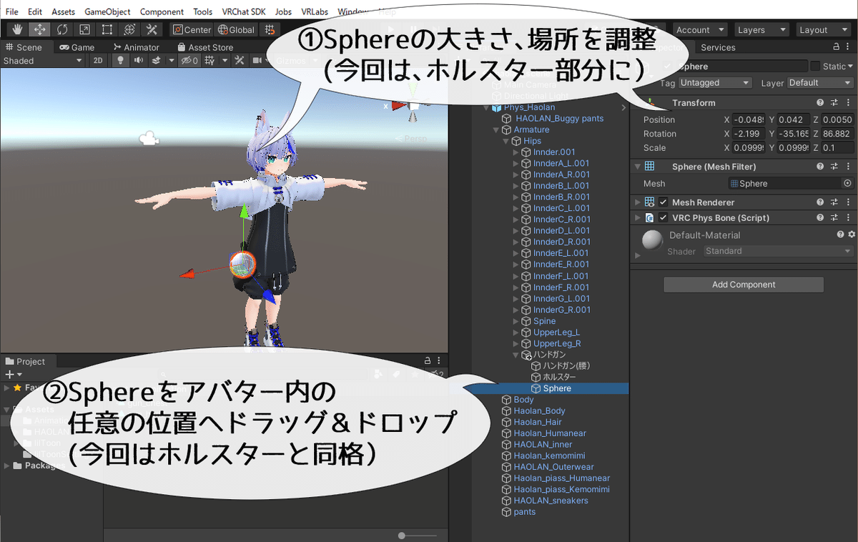The image size is (858, 542).
Task: Click the Add Component button
Action: (744, 285)
